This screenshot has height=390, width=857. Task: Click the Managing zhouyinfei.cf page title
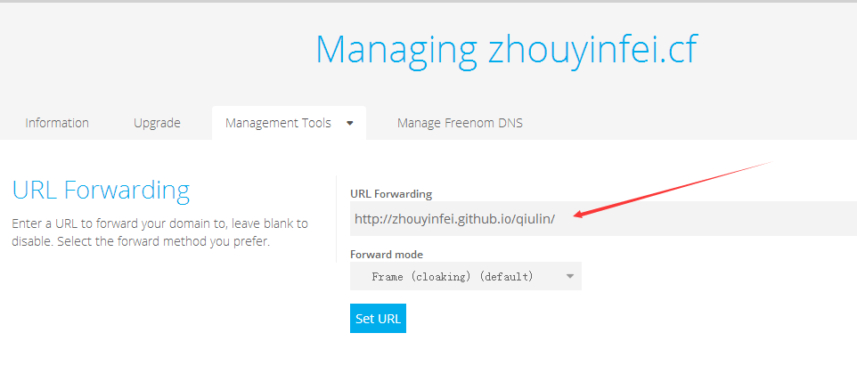(x=506, y=49)
